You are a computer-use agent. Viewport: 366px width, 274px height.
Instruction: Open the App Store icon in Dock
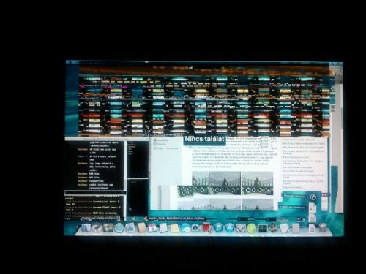click(230, 228)
